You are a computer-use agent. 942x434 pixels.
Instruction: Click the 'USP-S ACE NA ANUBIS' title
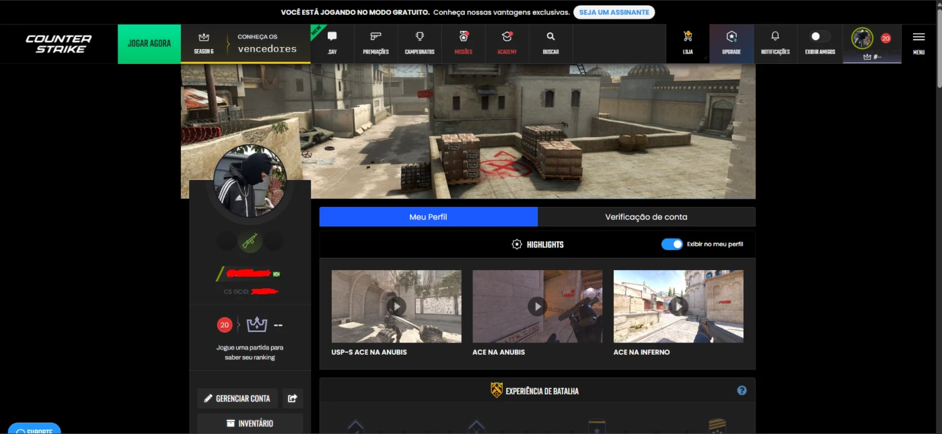369,352
